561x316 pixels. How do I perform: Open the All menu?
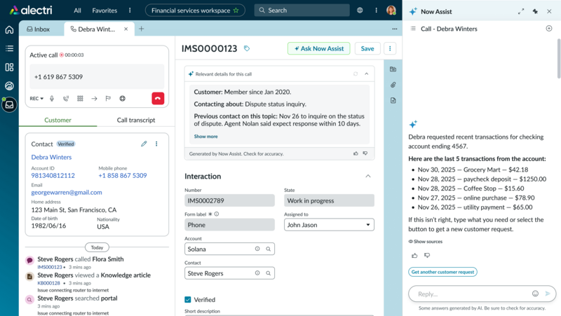pos(77,11)
